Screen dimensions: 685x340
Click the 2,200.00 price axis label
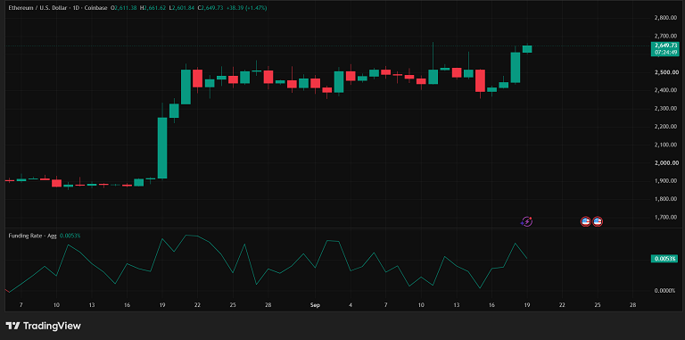[x=665, y=127]
